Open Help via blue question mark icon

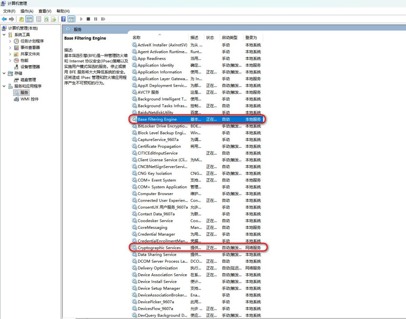[x=64, y=19]
